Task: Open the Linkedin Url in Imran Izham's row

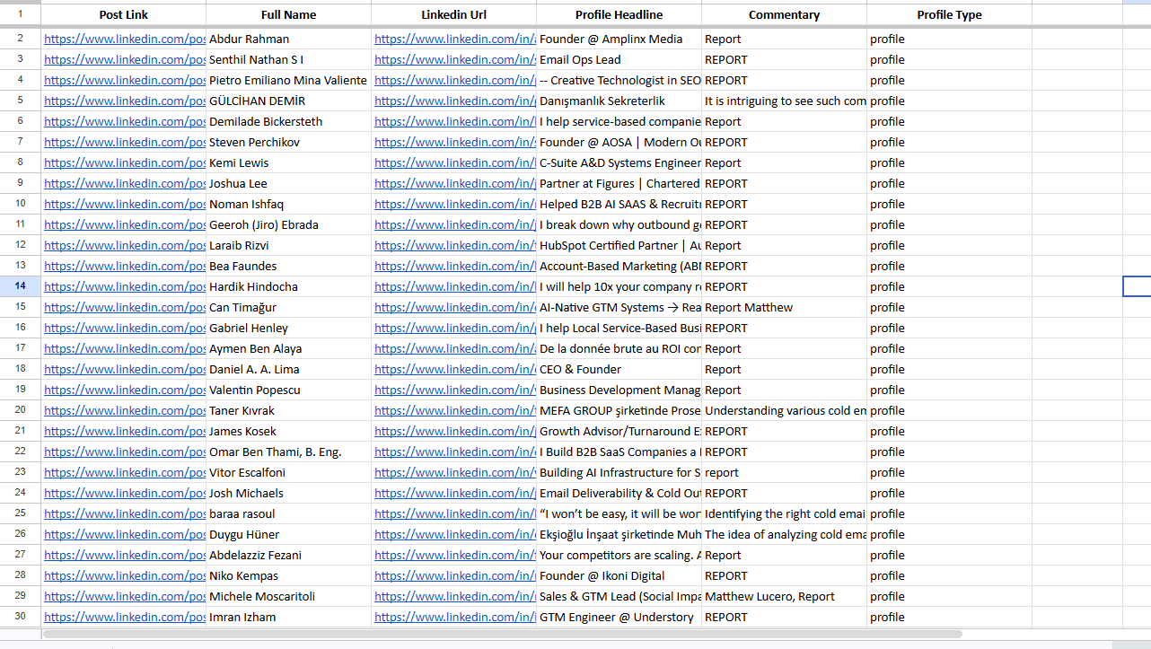Action: [455, 617]
